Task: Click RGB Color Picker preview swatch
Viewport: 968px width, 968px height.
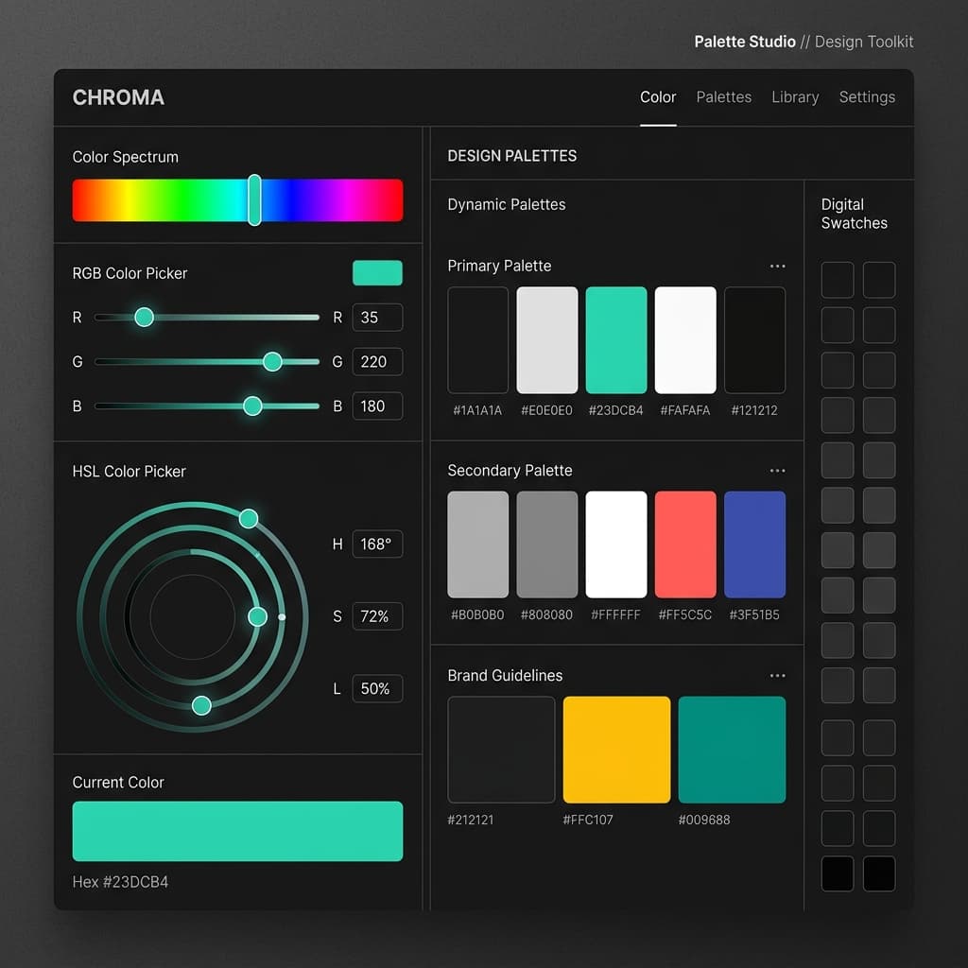Action: coord(377,273)
